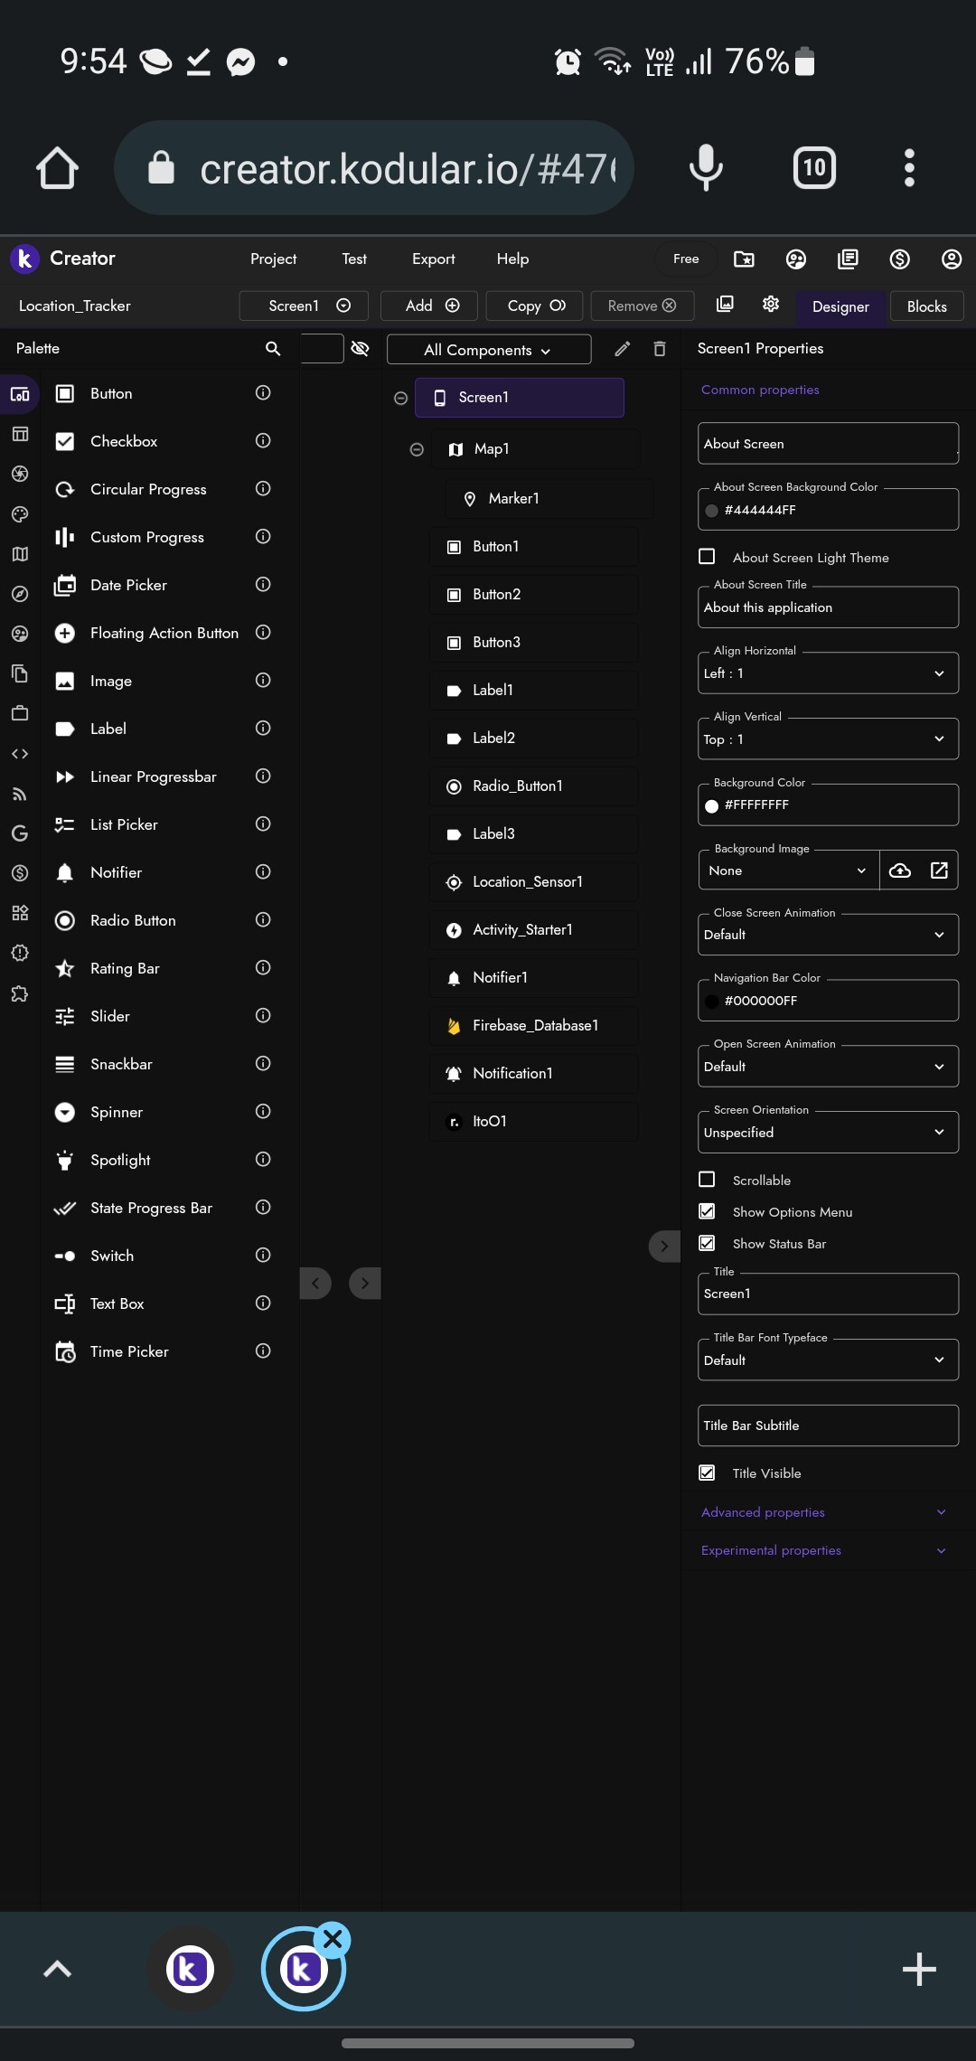Collapse the Map1 component tree
The height and width of the screenshot is (2061, 976).
tap(417, 448)
